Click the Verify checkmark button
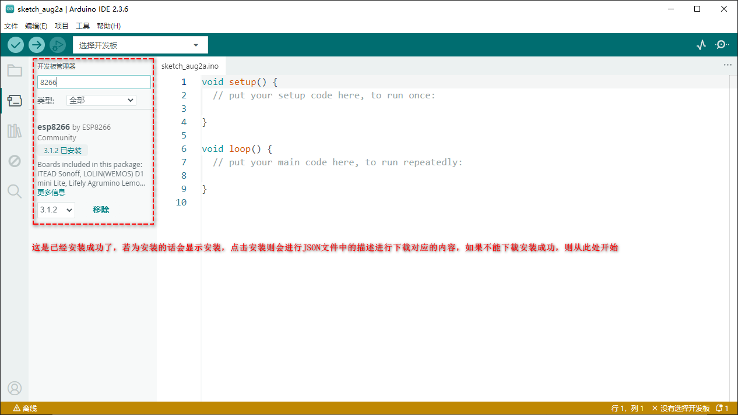The image size is (738, 415). coord(16,45)
